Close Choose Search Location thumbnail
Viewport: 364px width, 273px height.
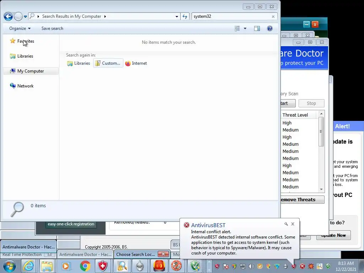coord(163,254)
